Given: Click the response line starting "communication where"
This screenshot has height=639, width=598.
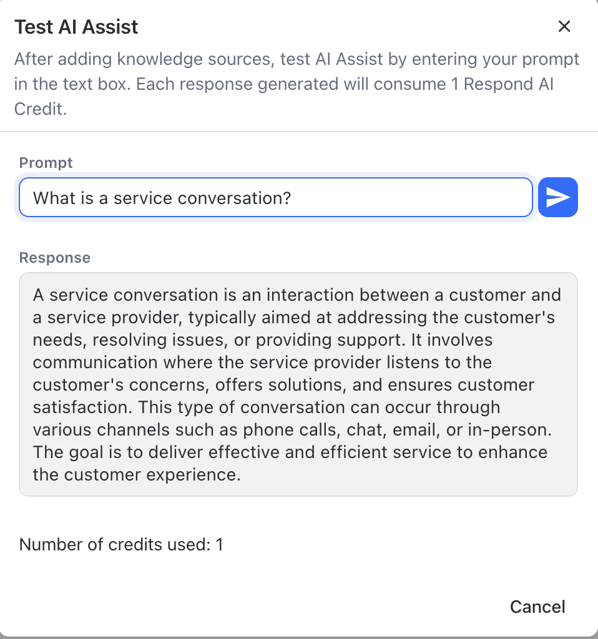Looking at the screenshot, I should pos(262,362).
